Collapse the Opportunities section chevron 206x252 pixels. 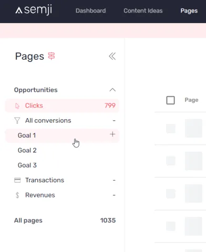pos(112,90)
